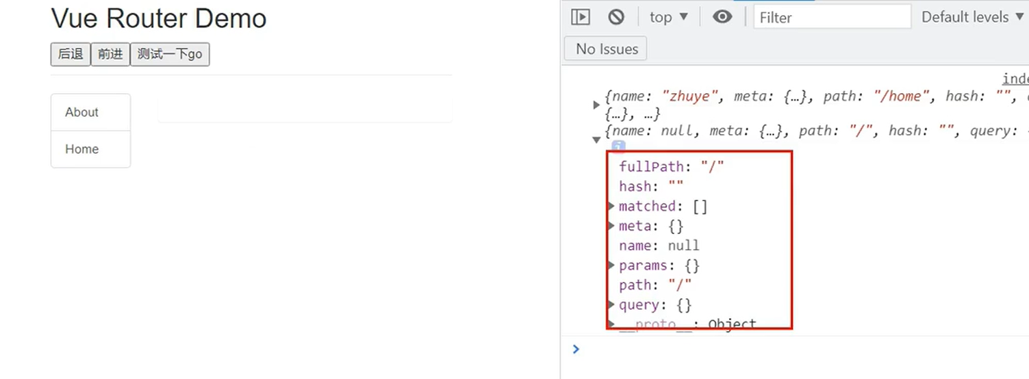Screen dimensions: 1029x379
Task: Open the top context dropdown
Action: coord(668,17)
